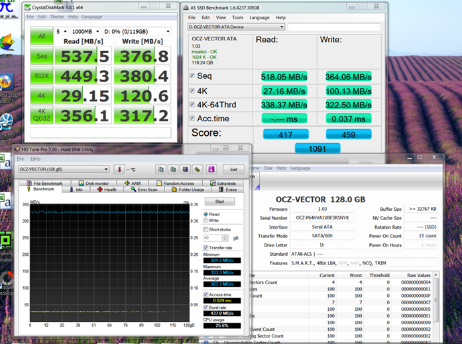462x344 pixels.
Task: Open HD Tune drive dropdown OCZ-VECTOR (128 gB)
Action: click(x=64, y=170)
